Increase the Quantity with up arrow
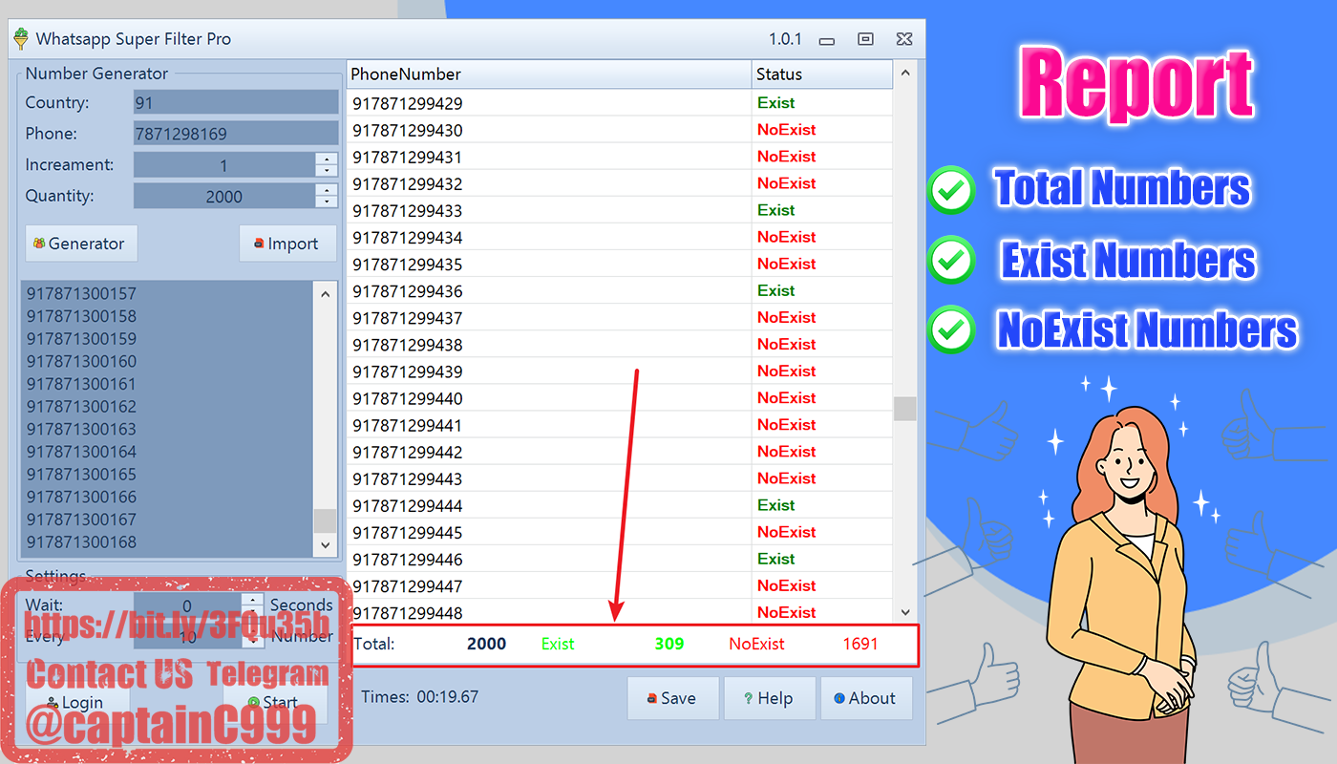Viewport: 1337px width, 764px height. 328,191
